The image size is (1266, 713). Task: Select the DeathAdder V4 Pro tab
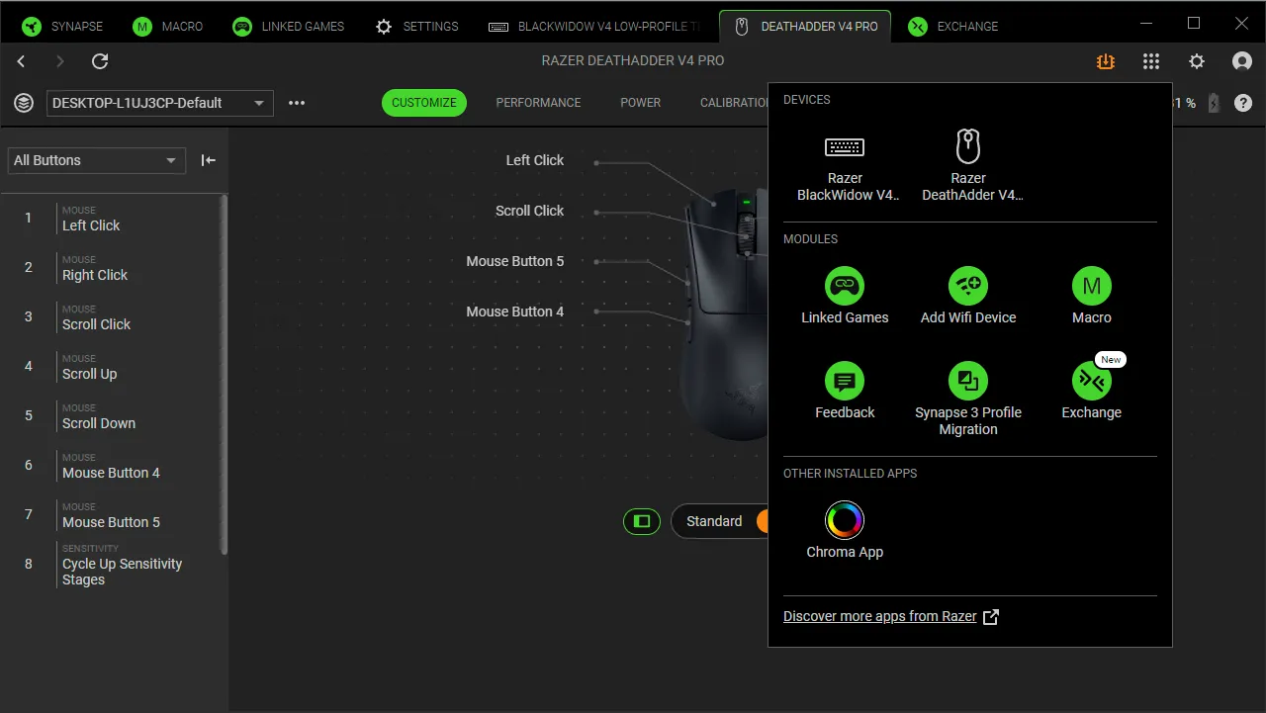coord(806,27)
